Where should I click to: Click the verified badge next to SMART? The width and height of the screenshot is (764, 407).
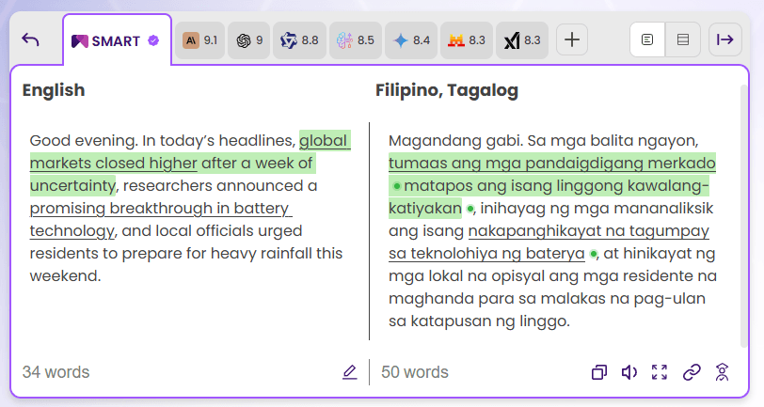153,41
